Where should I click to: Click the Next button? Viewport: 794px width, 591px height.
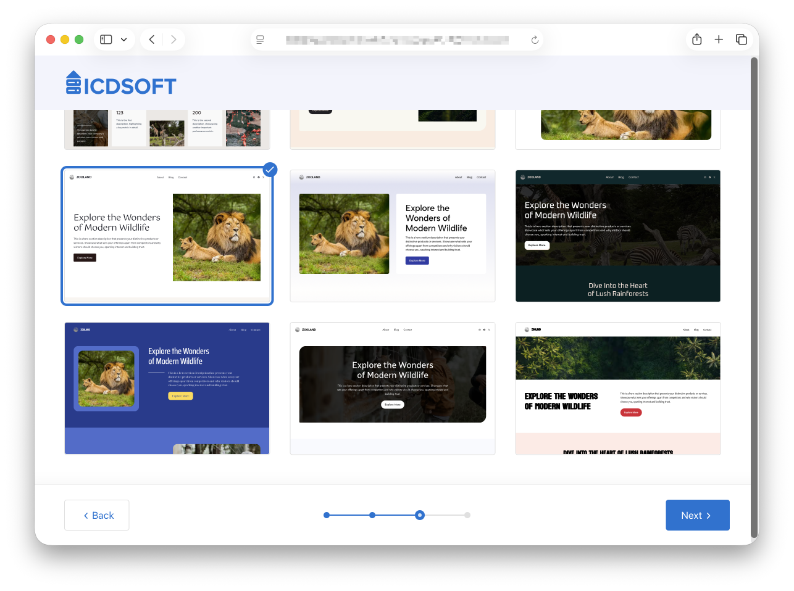697,515
